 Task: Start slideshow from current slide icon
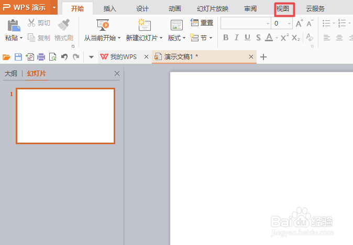[103, 25]
